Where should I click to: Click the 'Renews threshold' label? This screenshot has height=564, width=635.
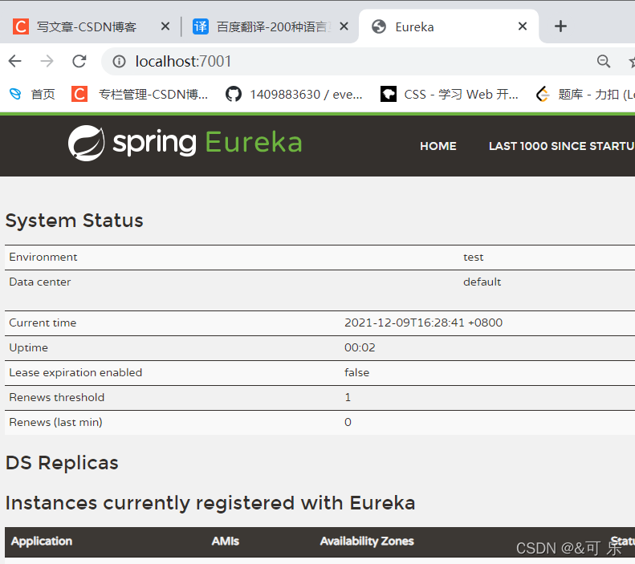pyautogui.click(x=57, y=397)
